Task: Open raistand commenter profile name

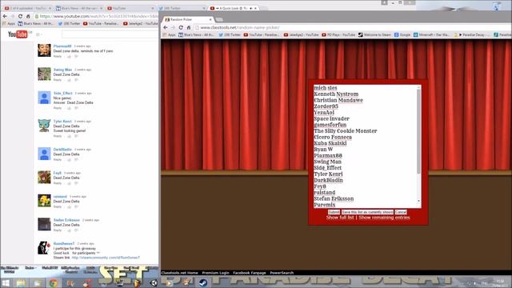Action: coord(60,197)
